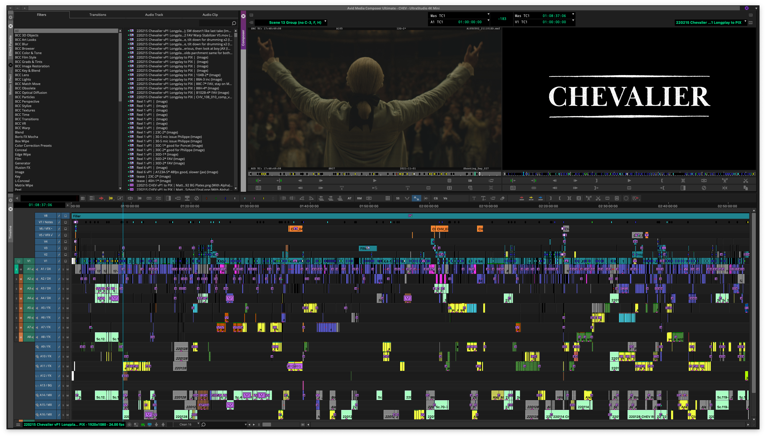Click the scissors Extract icon in timeline toolbar
Image resolution: width=766 pixels, height=437 pixels.
[598, 198]
